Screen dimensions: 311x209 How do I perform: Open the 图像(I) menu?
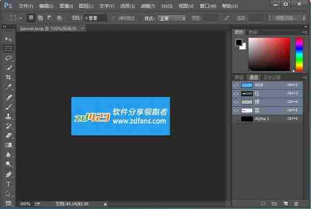[x=66, y=6]
